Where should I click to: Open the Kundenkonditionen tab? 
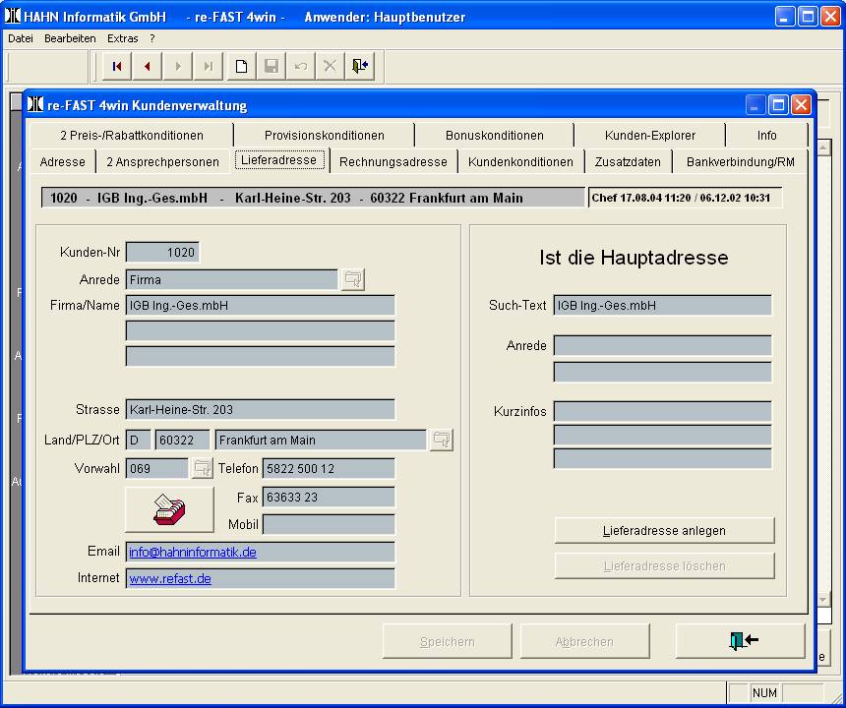[x=520, y=162]
